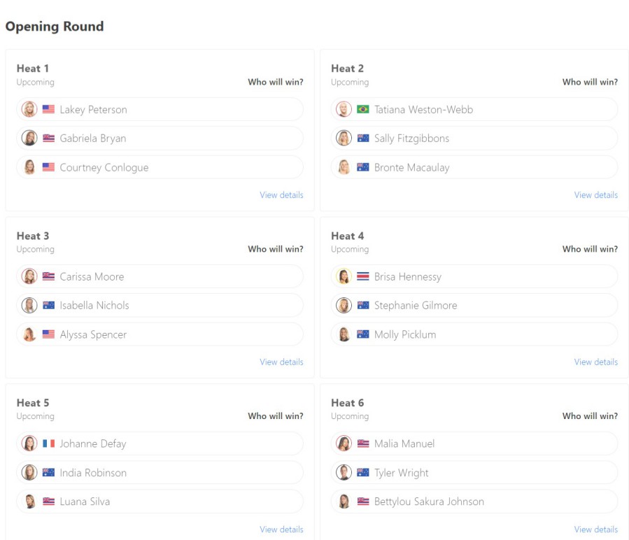Click Johanne Defay's French flag icon
Image resolution: width=629 pixels, height=540 pixels.
tap(48, 443)
